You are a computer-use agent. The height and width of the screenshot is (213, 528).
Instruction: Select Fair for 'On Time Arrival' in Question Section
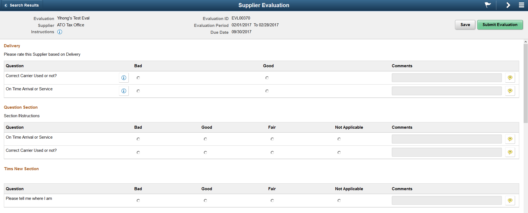tap(272, 139)
